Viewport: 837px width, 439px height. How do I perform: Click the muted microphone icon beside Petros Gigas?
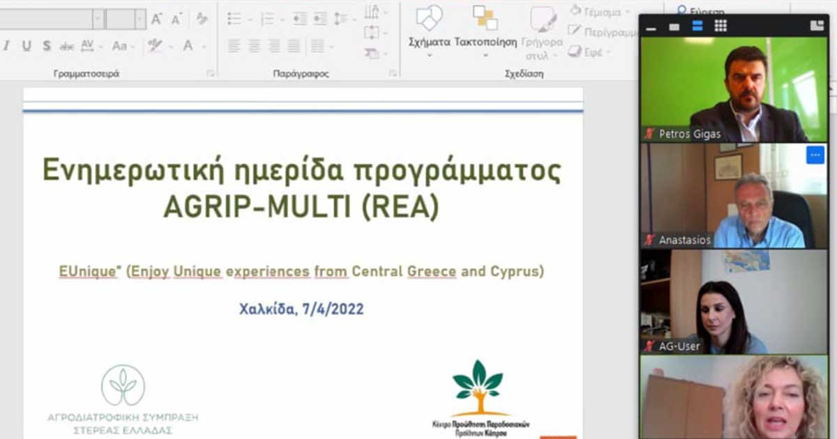point(649,134)
